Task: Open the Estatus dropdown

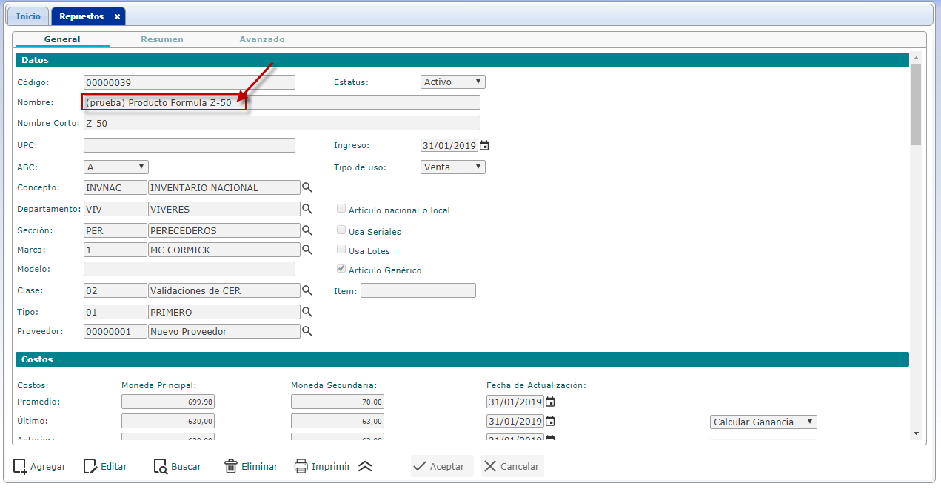Action: 452,82
